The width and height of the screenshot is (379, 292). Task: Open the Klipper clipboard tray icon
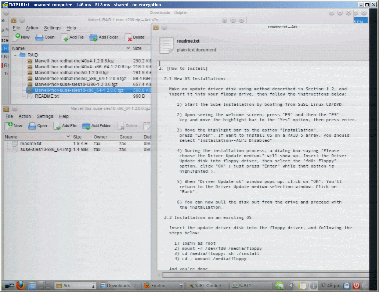coord(302,286)
